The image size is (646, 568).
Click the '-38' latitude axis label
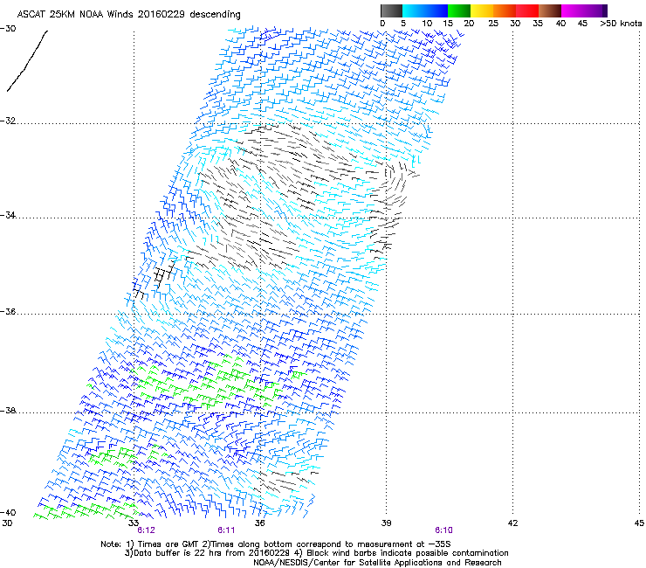click(9, 411)
